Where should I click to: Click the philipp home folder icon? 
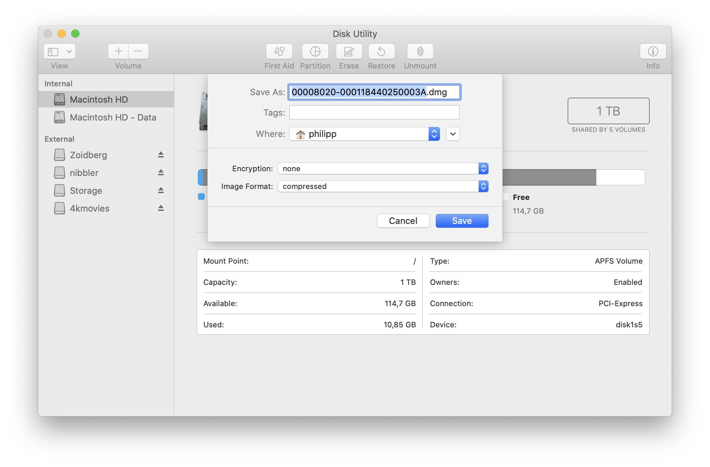coord(300,134)
